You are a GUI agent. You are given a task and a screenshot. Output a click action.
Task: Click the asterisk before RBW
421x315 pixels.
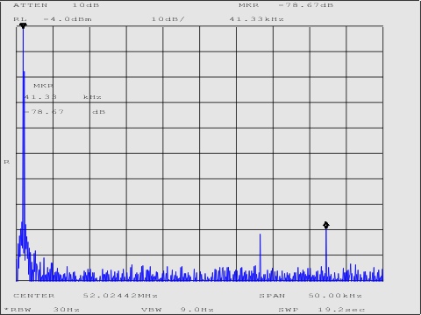6,309
